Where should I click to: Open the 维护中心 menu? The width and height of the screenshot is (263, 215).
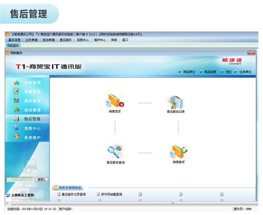(100, 40)
